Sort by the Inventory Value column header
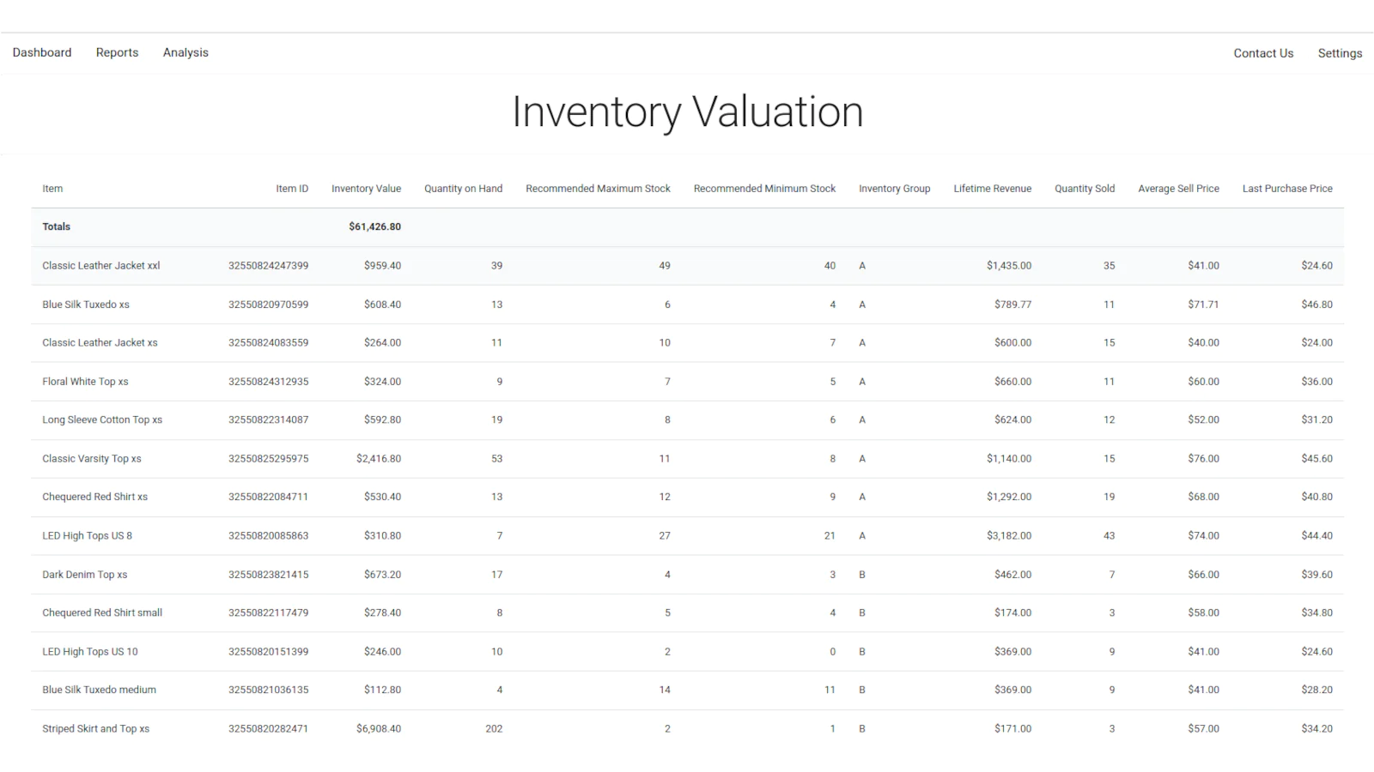Screen dimensions: 1374x772 tap(366, 189)
